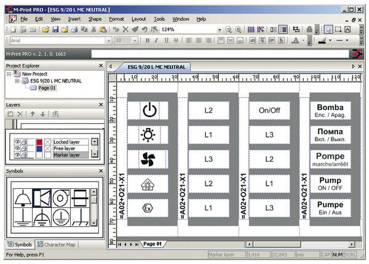Open the Insert menu
This screenshot has height=264, width=369.
pyautogui.click(x=74, y=19)
